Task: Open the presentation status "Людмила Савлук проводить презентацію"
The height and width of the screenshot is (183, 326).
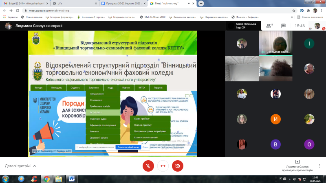Action: [x=297, y=166]
